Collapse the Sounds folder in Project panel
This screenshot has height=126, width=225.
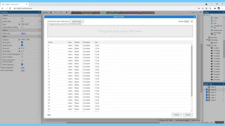pos(207,45)
